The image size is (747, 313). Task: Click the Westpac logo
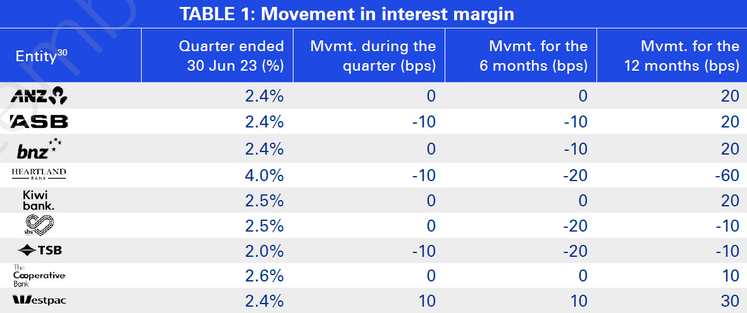click(39, 300)
